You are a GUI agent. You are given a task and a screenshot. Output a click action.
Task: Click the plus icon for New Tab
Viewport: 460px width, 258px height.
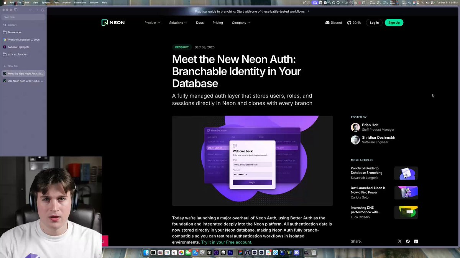click(x=5, y=66)
